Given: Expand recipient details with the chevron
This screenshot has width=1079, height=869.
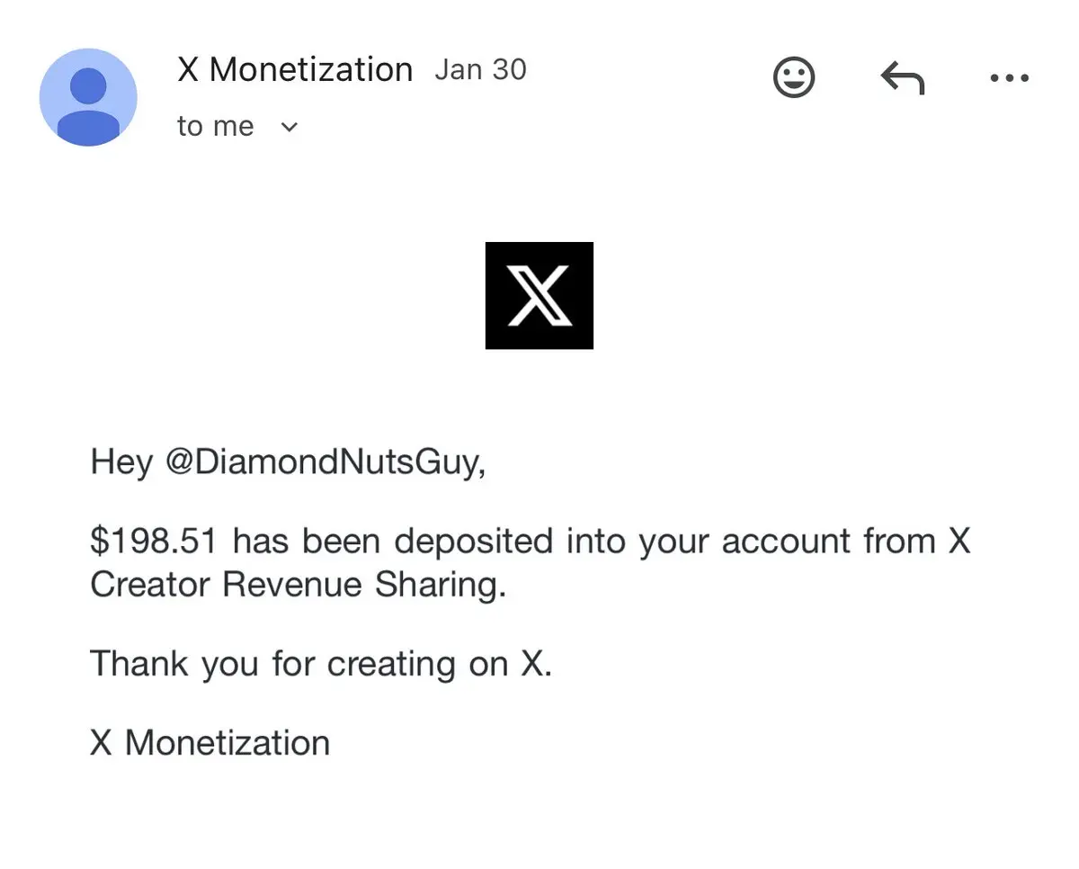Looking at the screenshot, I should point(289,127).
